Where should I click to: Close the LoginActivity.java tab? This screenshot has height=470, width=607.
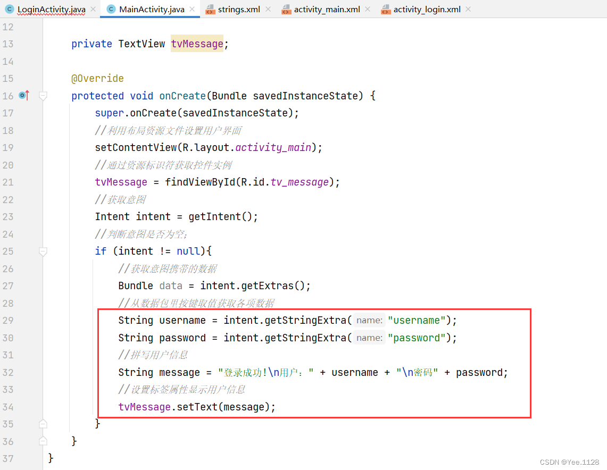click(93, 9)
